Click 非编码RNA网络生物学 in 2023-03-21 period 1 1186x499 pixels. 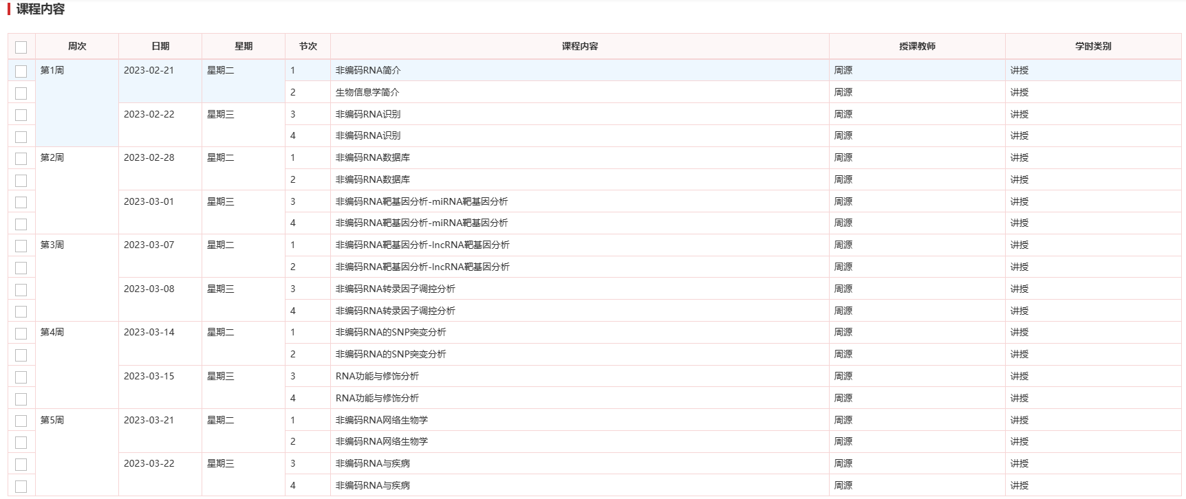[x=382, y=420]
